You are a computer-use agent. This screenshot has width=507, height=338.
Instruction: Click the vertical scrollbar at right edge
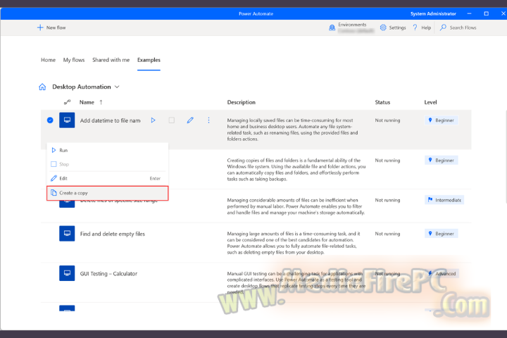coord(506,157)
